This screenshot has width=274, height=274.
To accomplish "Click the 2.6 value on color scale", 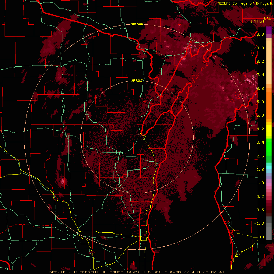I will pos(260,156).
